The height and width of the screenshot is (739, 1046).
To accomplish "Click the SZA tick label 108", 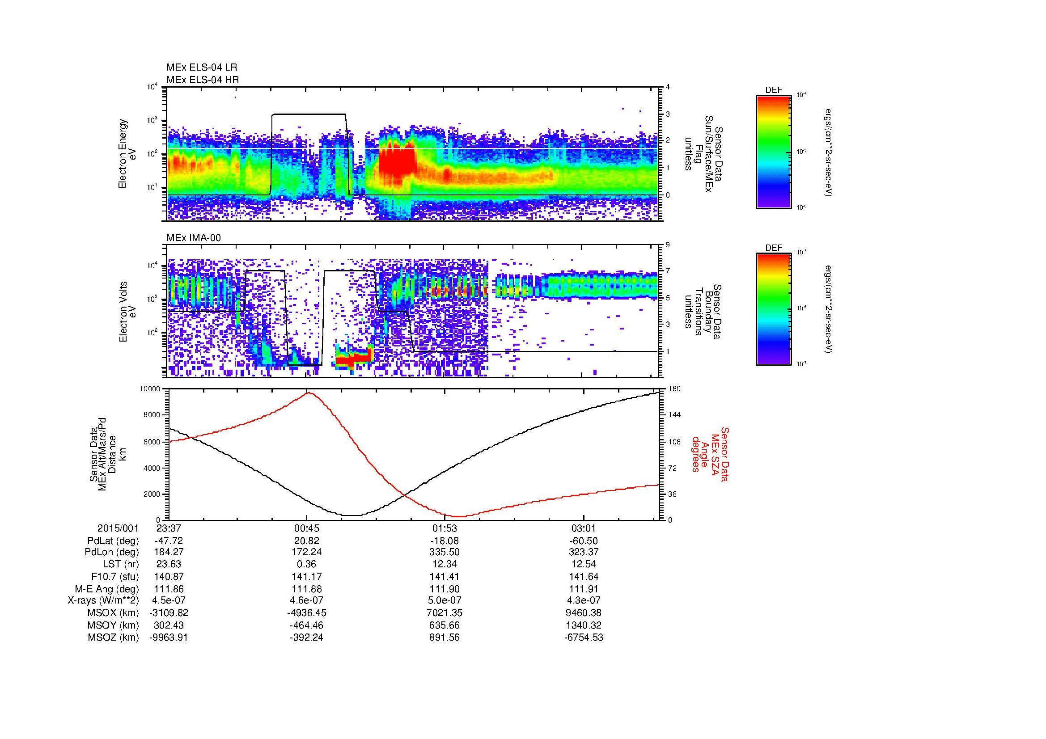I will (x=674, y=442).
